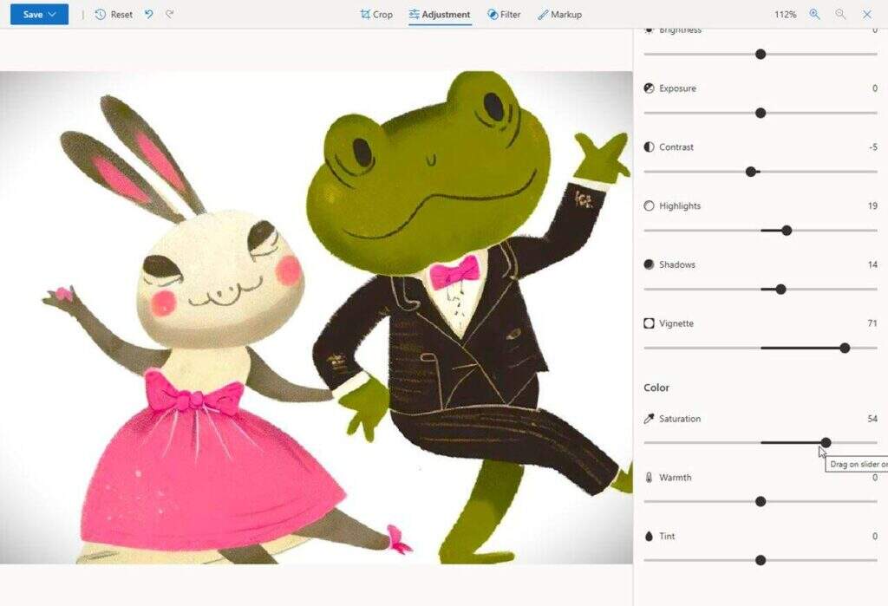Zoom out with the magnifier minus icon

(x=840, y=14)
